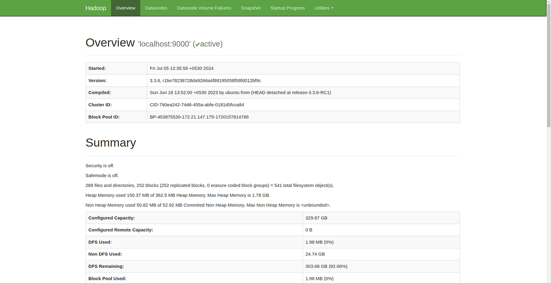Click the Cluster ID value
Image resolution: width=551 pixels, height=283 pixels.
point(197,104)
